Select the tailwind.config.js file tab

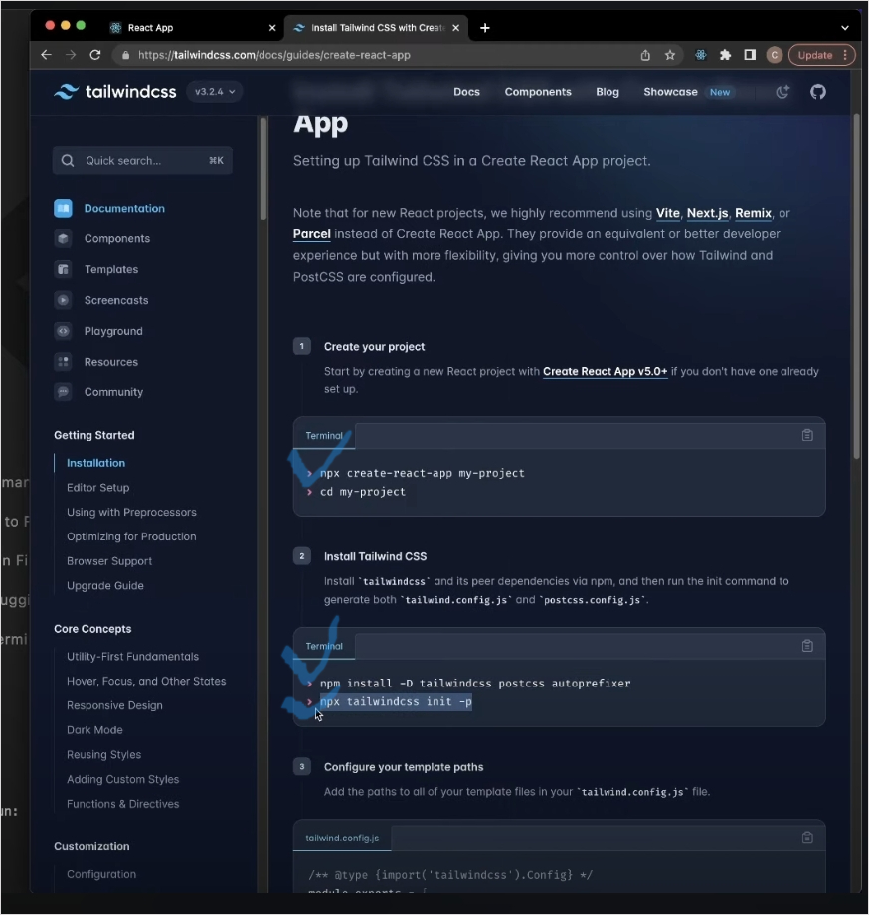tap(342, 839)
